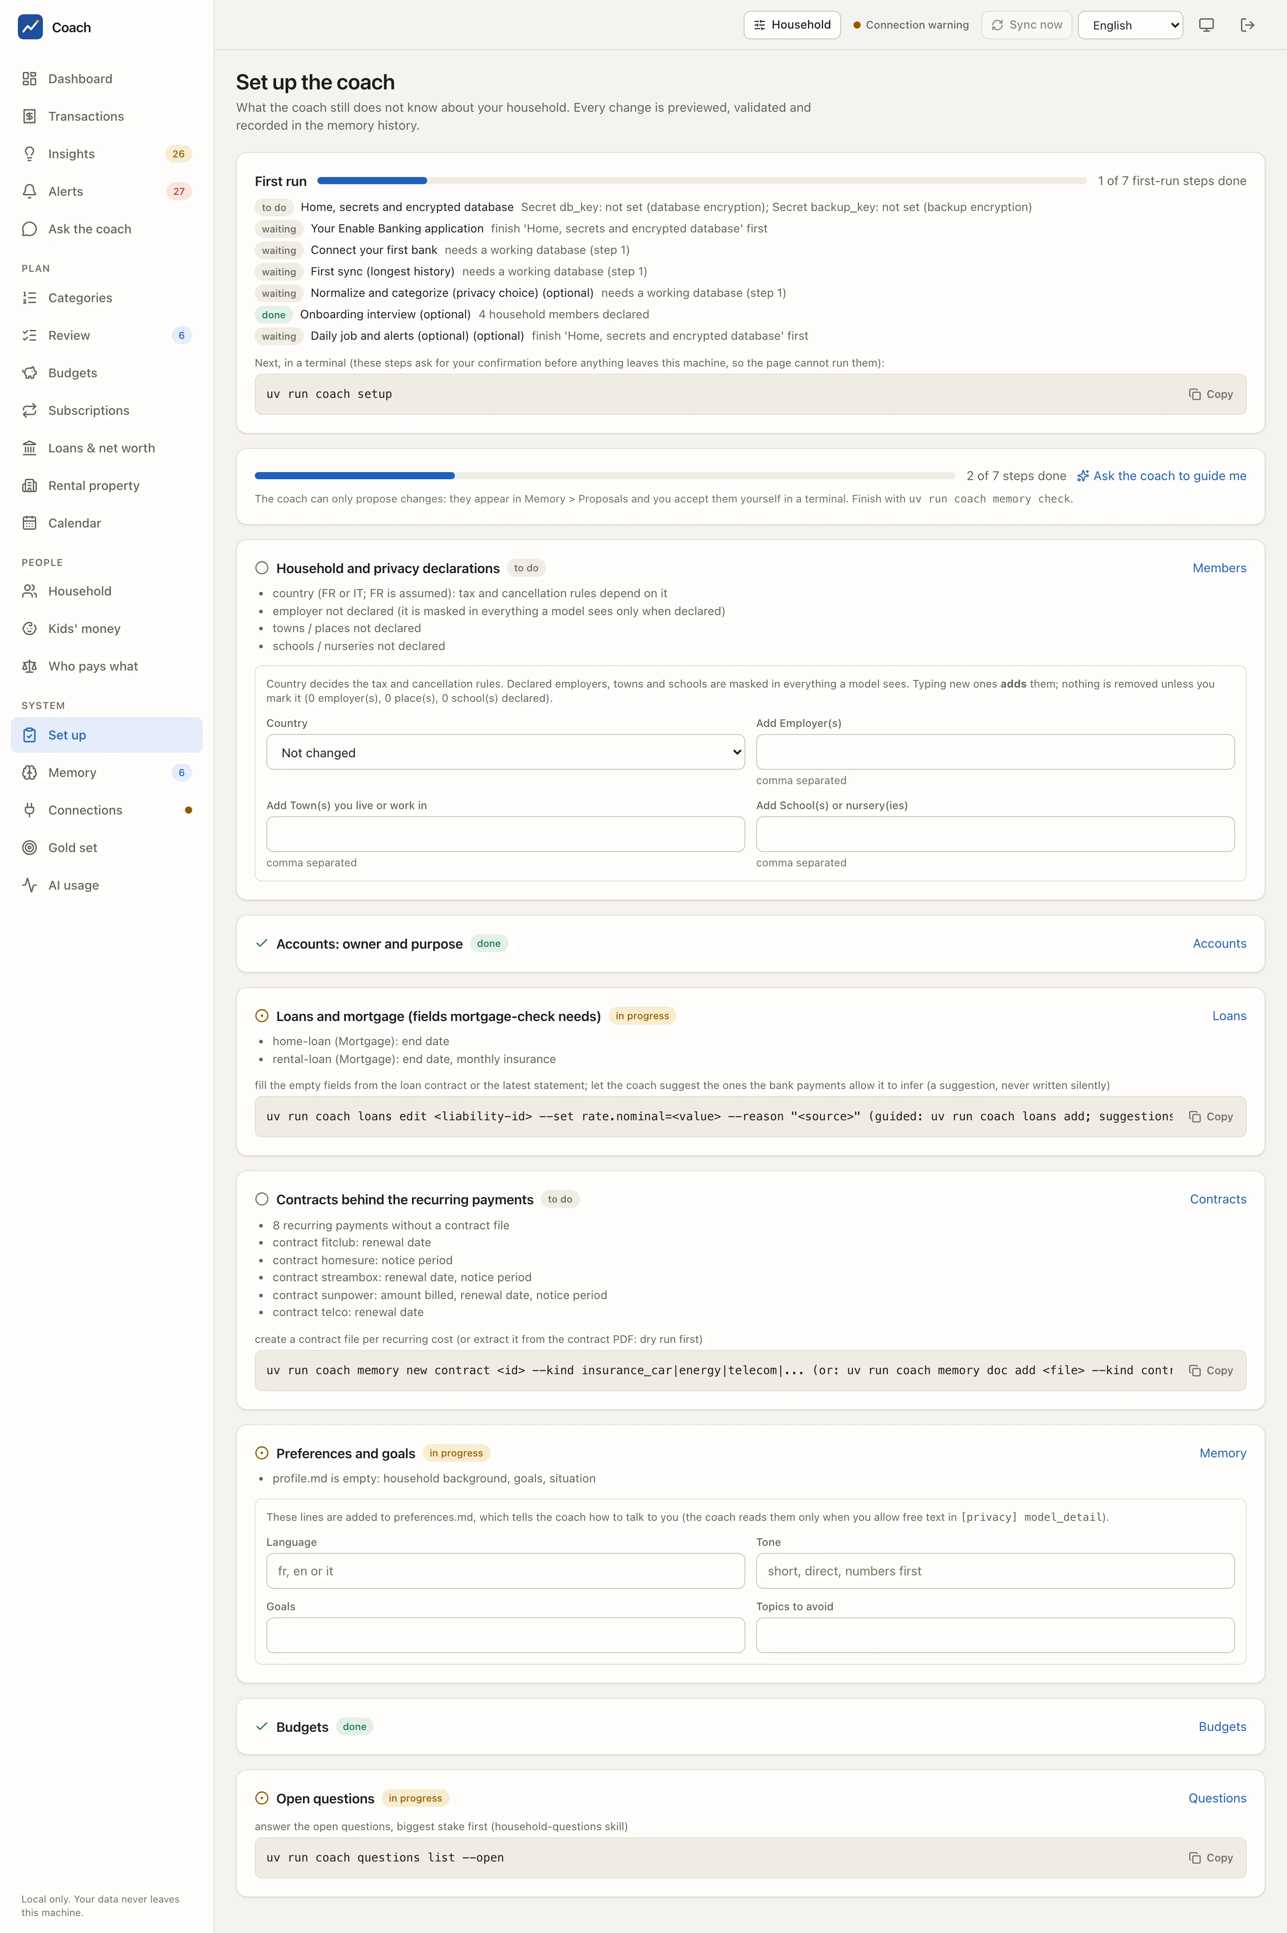Click the Subscriptions repeat icon
The image size is (1287, 1933).
(x=29, y=410)
